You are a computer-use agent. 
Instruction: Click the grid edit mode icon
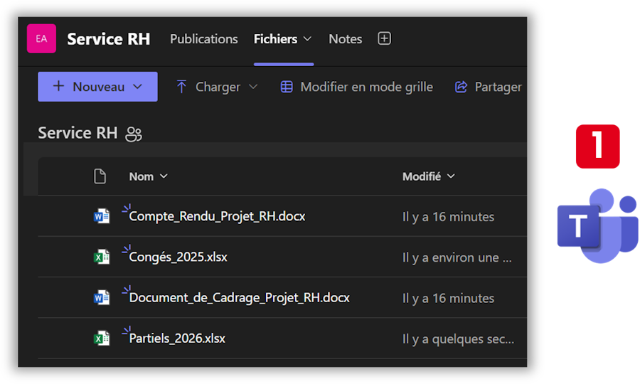click(287, 87)
